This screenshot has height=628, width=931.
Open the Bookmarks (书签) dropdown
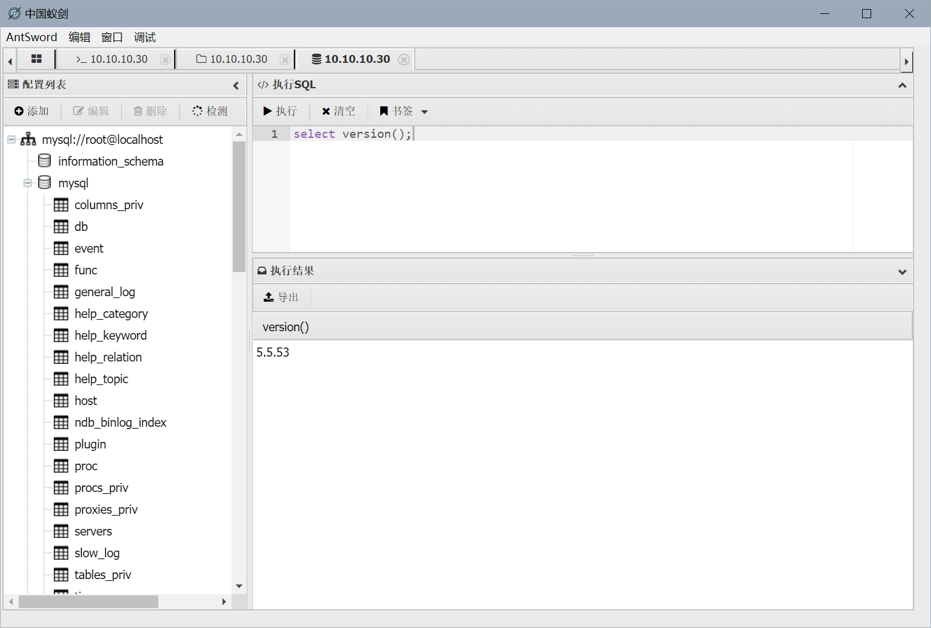pyautogui.click(x=403, y=111)
